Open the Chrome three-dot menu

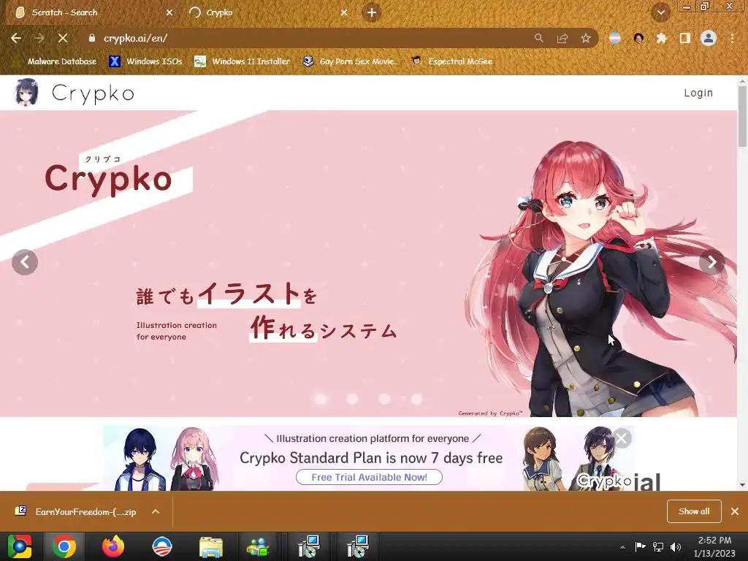[732, 38]
